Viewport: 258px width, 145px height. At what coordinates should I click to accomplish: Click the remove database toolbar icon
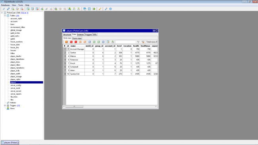22,9
